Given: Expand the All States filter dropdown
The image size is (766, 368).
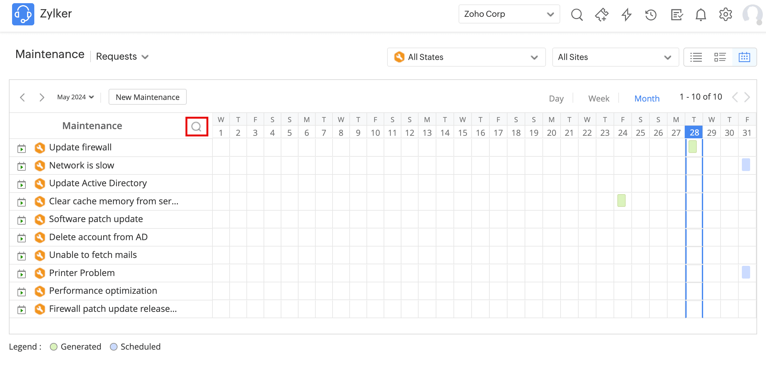Looking at the screenshot, I should (x=466, y=57).
